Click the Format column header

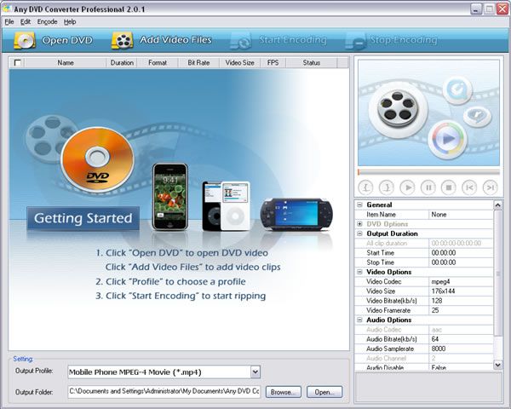(x=158, y=62)
